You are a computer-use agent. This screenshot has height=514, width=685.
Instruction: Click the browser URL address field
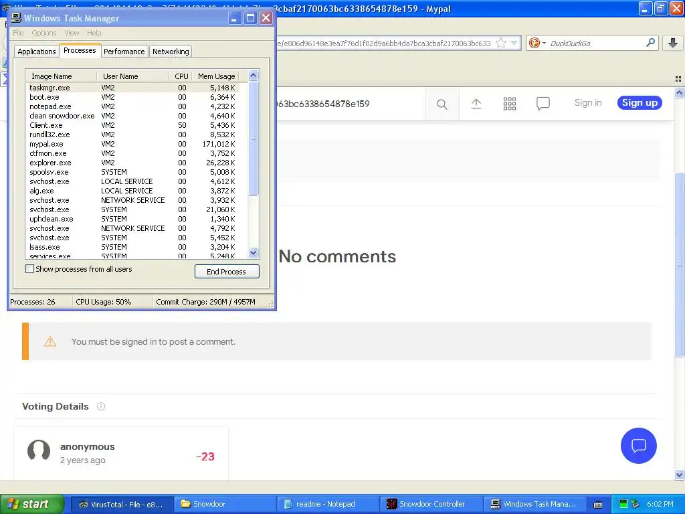[x=385, y=44]
